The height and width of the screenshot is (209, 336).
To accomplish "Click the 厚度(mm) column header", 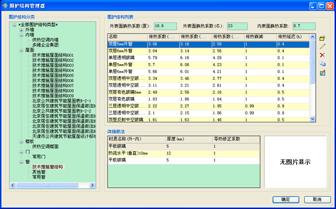I will [189, 139].
